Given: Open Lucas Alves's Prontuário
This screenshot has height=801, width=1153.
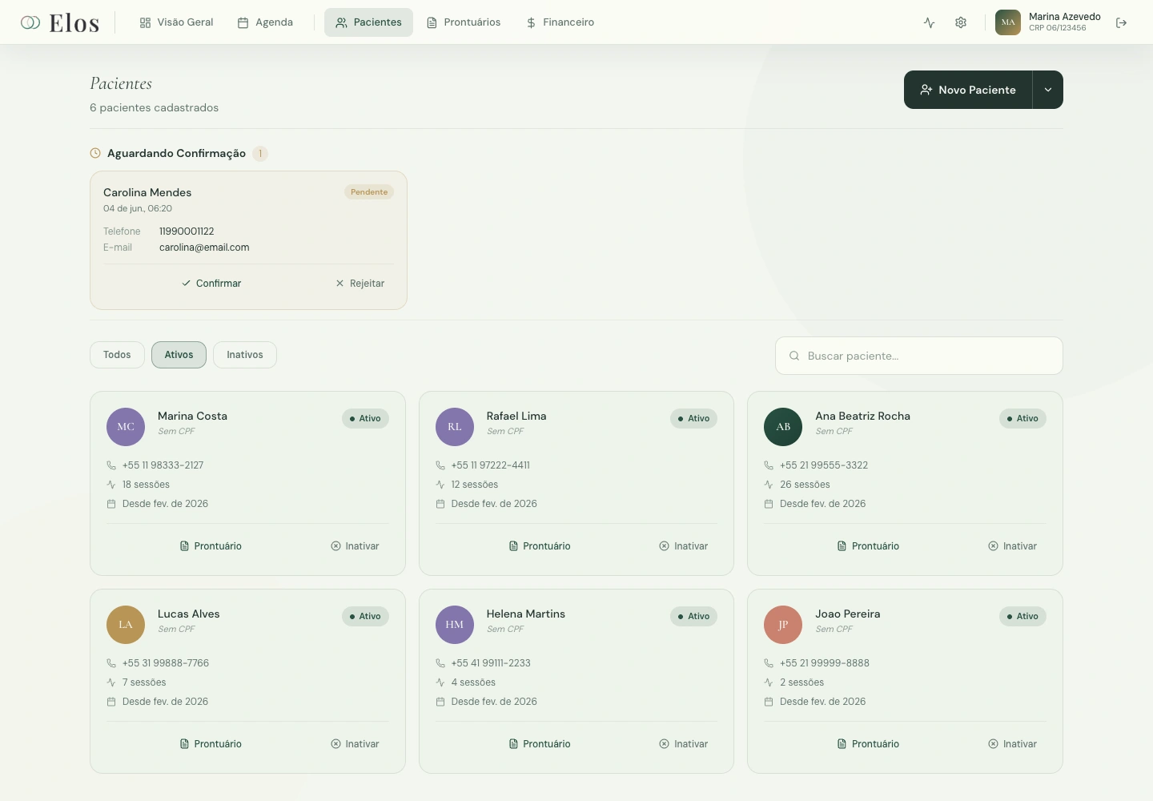Looking at the screenshot, I should coord(211,744).
